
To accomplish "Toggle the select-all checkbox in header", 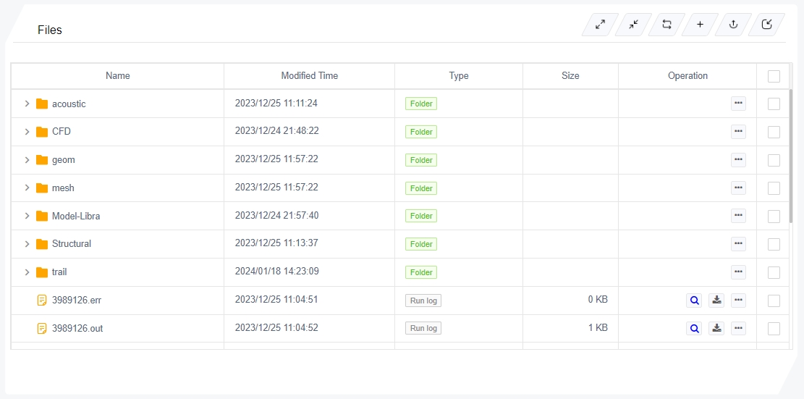I will 774,77.
